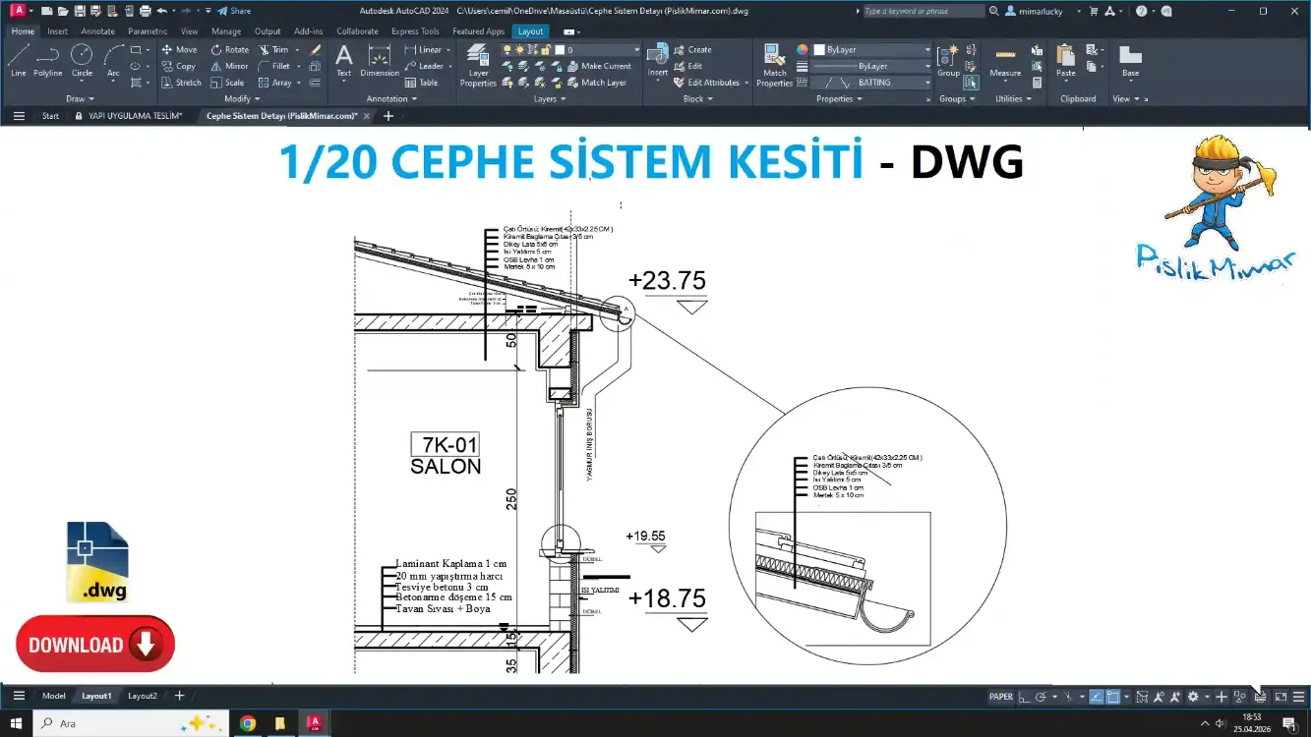
Task: Toggle group selection on/off button
Action: (x=971, y=83)
